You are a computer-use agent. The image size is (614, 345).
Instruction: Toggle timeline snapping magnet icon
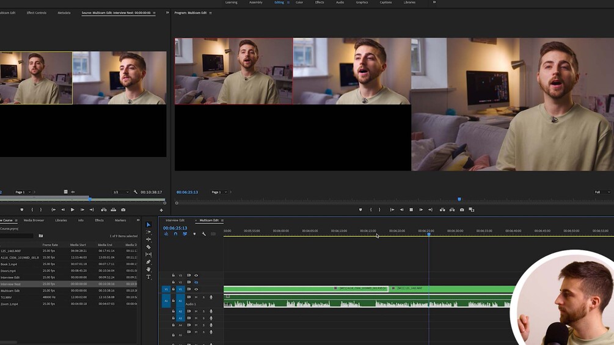(x=175, y=234)
